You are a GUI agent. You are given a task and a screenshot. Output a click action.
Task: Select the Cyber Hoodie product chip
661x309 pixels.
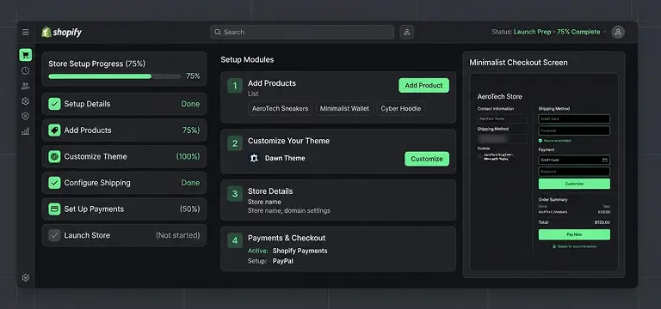[401, 108]
